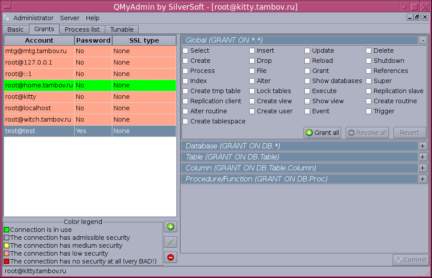
Task: Restore the inner MDI window size
Action: pyautogui.click(x=417, y=17)
